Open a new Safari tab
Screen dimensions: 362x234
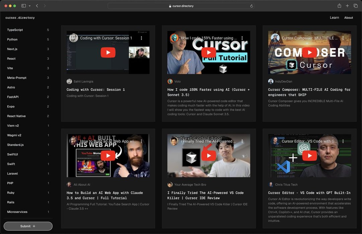347,6
